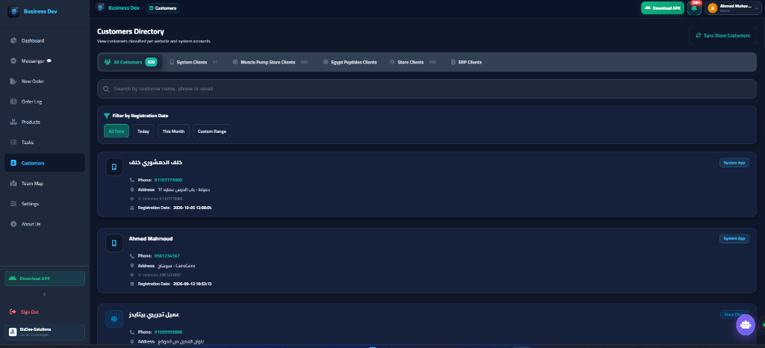This screenshot has height=348, width=765.
Task: Switch to the Store Clients tab
Action: (x=412, y=62)
